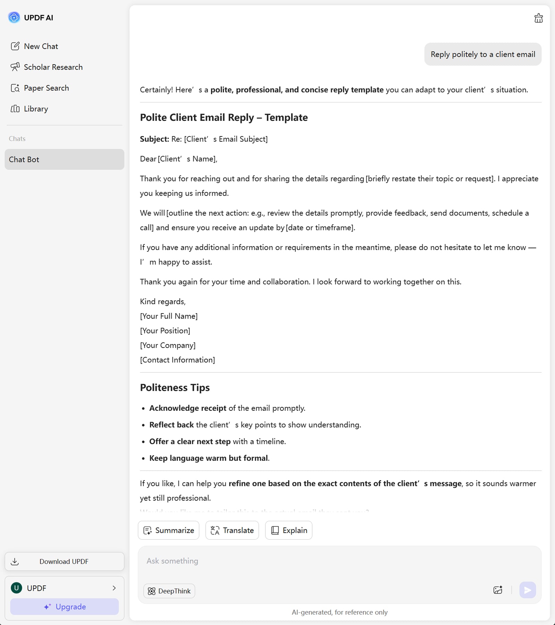Click the image upload icon
Screen dimensions: 555x625
pos(498,590)
